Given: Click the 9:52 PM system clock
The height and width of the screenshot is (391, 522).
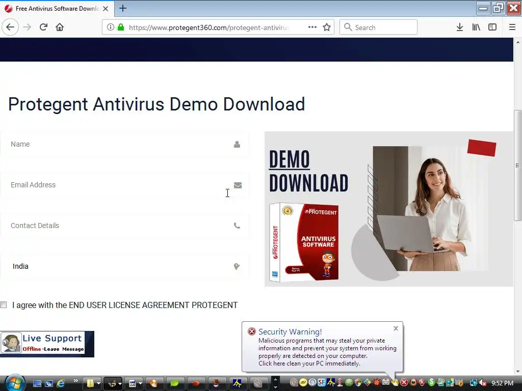Looking at the screenshot, I should click(502, 383).
